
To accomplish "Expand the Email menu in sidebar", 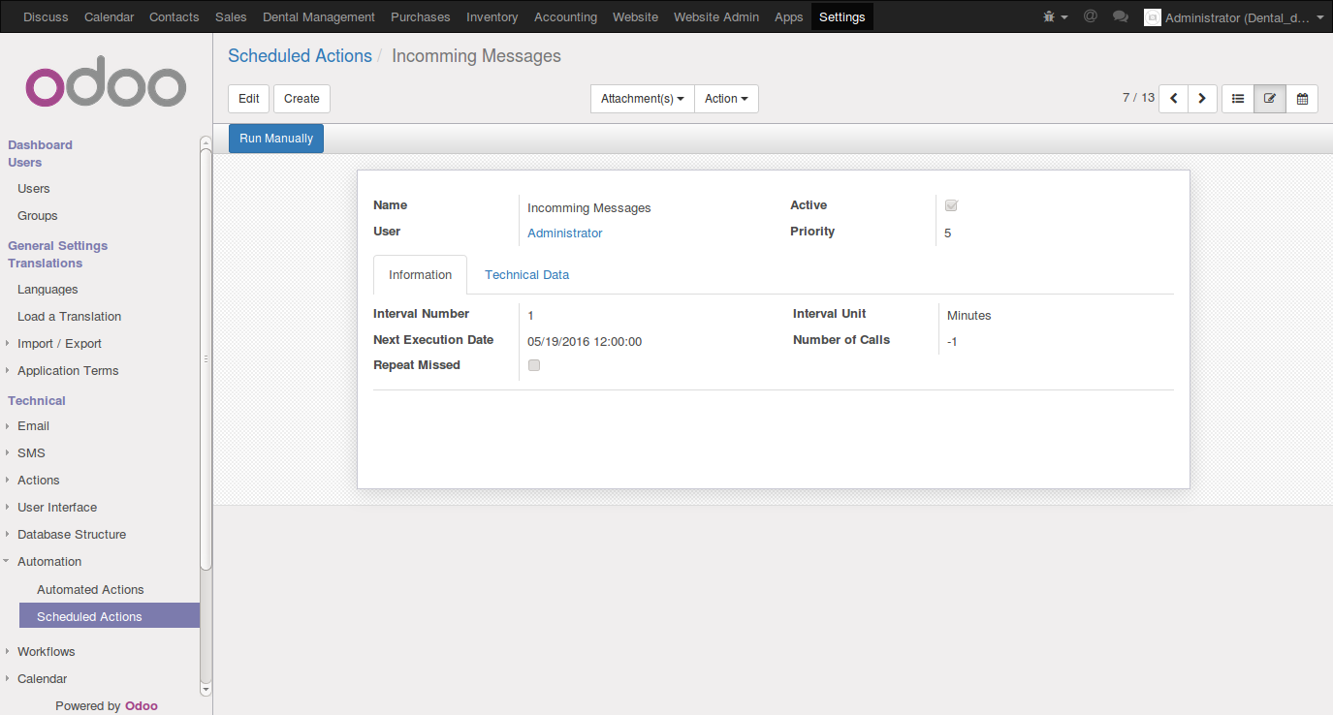I will tap(33, 426).
